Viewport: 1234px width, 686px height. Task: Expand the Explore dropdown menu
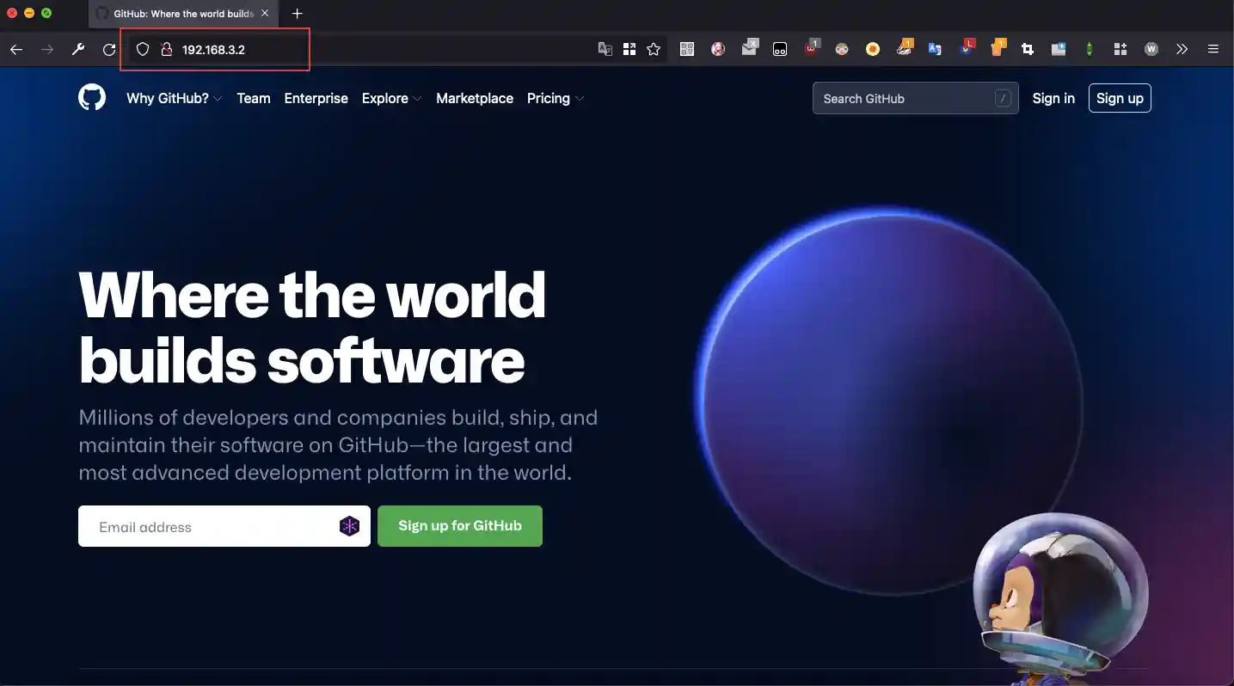tap(392, 99)
